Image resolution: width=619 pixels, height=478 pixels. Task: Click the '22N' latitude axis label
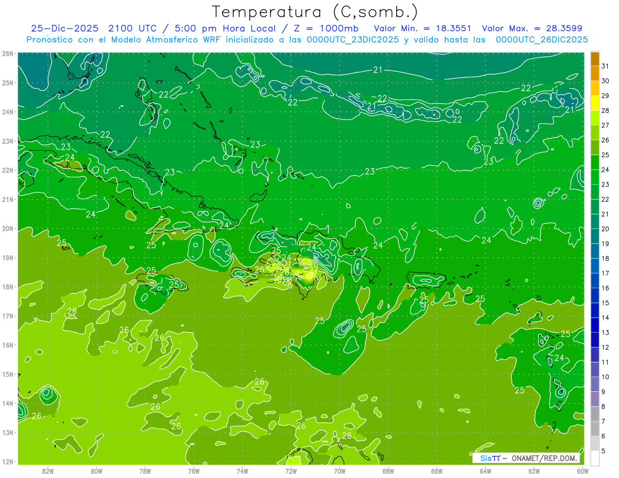tap(8, 170)
